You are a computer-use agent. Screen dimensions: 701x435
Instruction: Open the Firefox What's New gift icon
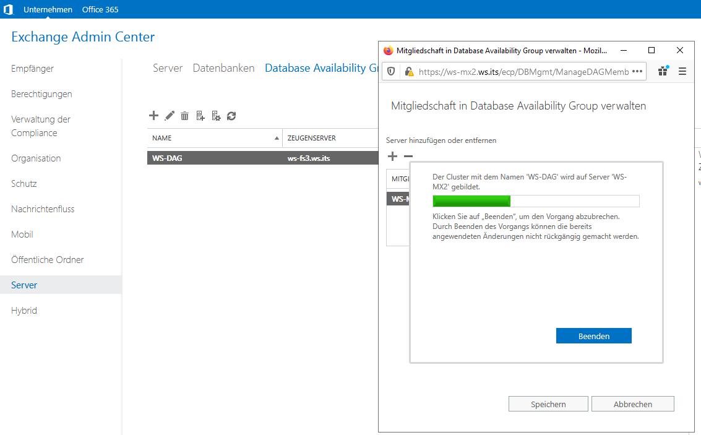point(663,71)
